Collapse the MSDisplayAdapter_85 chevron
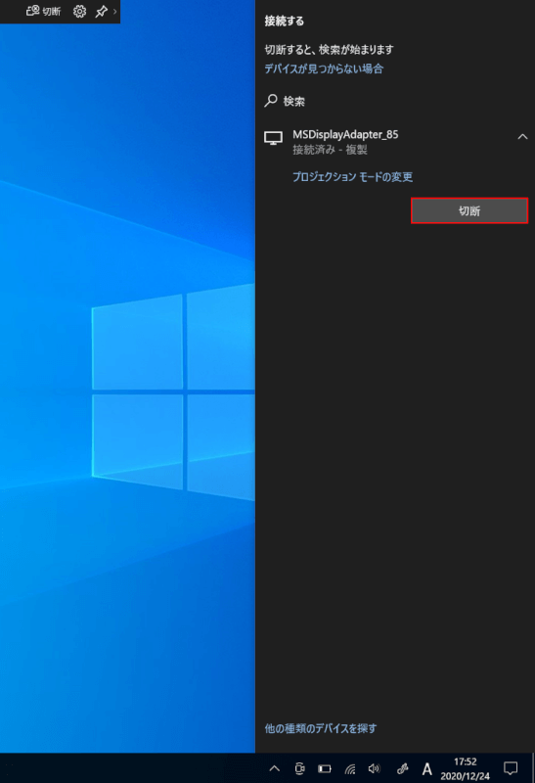 coord(522,136)
